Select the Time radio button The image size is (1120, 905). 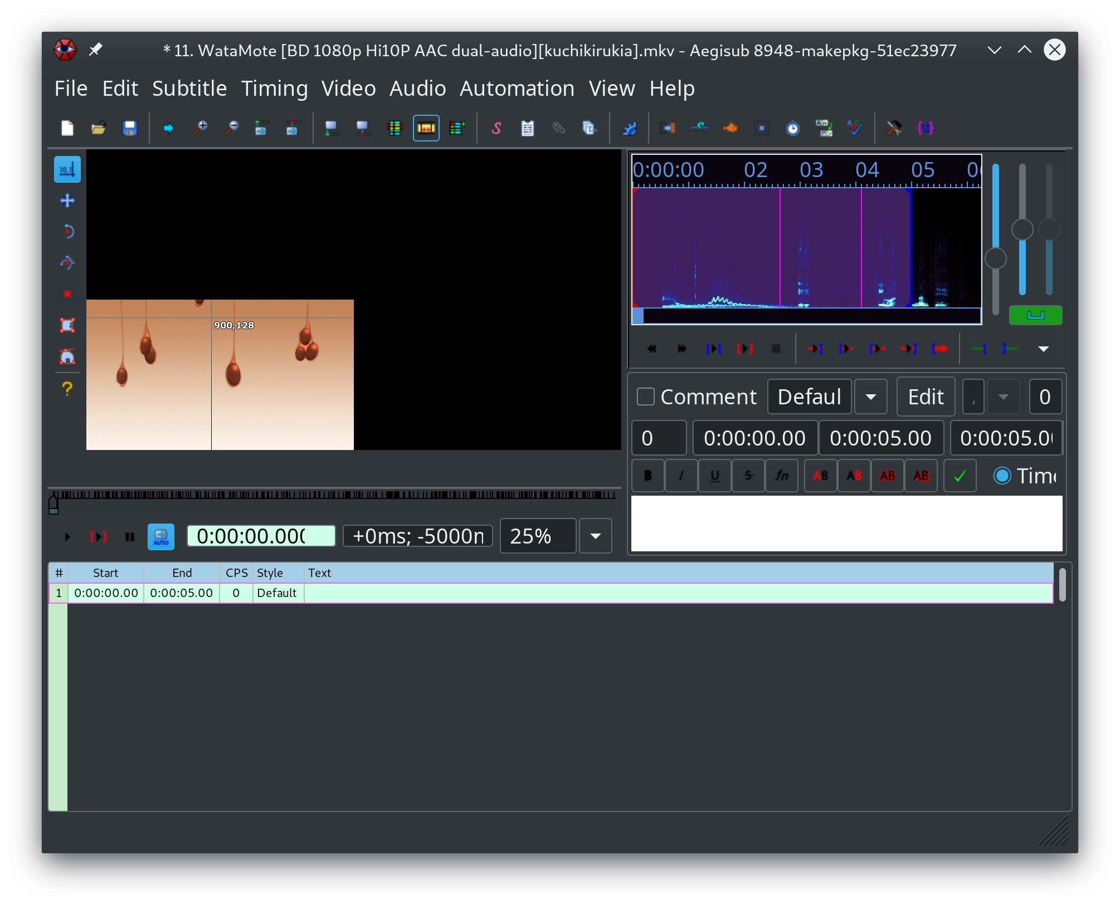click(1002, 476)
